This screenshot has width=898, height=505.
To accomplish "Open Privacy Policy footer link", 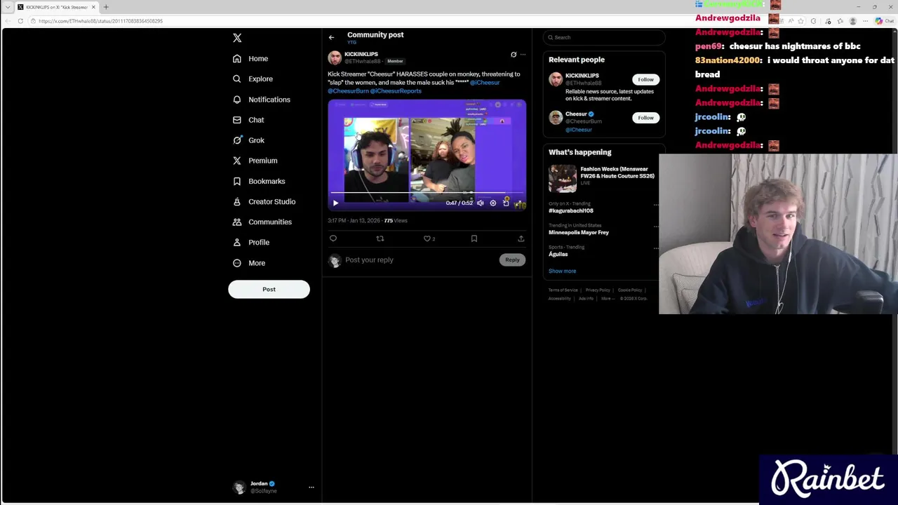I will (x=598, y=290).
